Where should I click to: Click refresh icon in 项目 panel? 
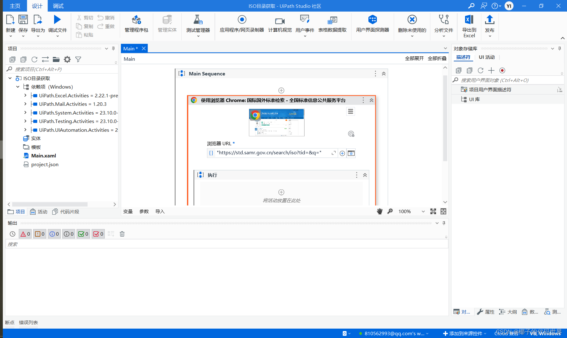34,59
